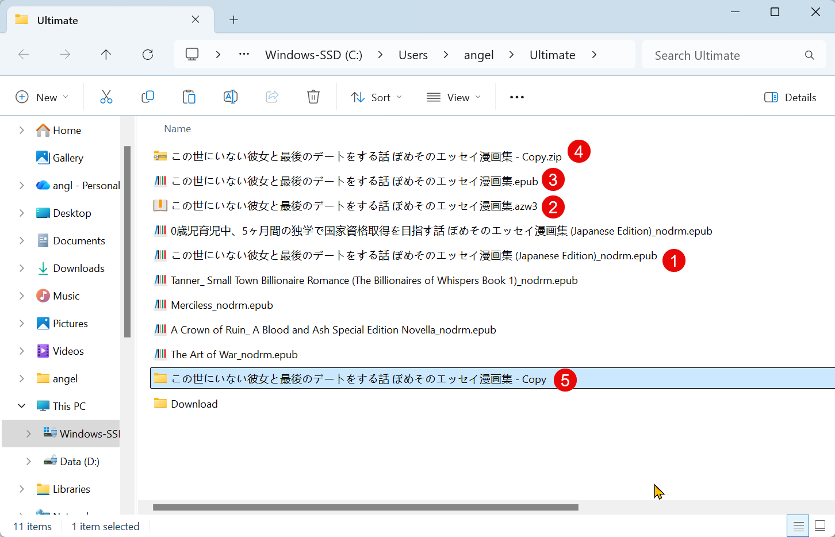The height and width of the screenshot is (537, 835).
Task: Click the horizontal scrollbar thumb
Action: (x=366, y=507)
